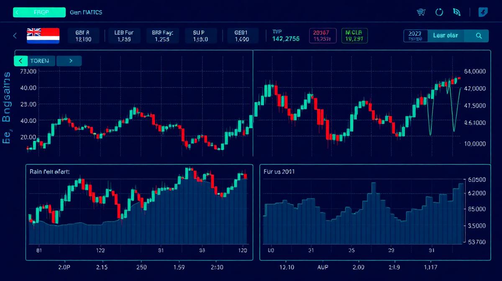Click the Lear Mar button
This screenshot has width=502, height=281.
point(446,36)
